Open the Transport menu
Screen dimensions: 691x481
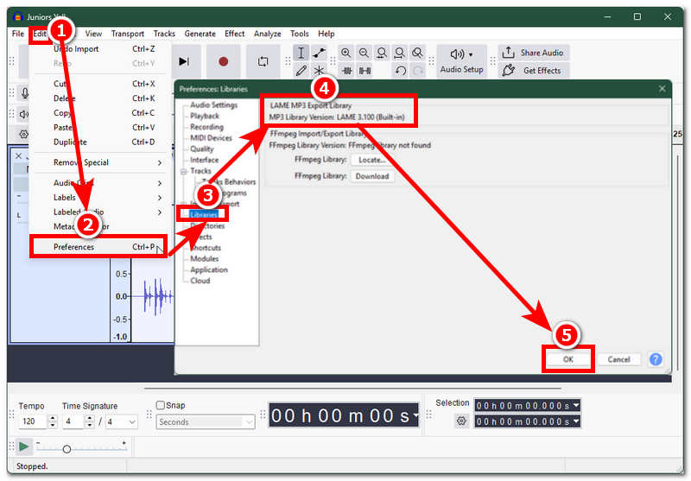click(x=127, y=34)
